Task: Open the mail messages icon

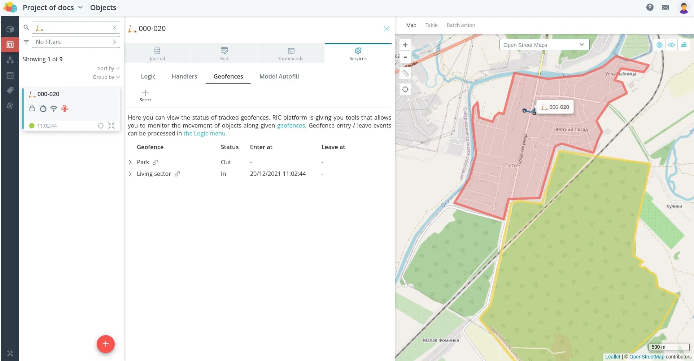Action: point(665,7)
